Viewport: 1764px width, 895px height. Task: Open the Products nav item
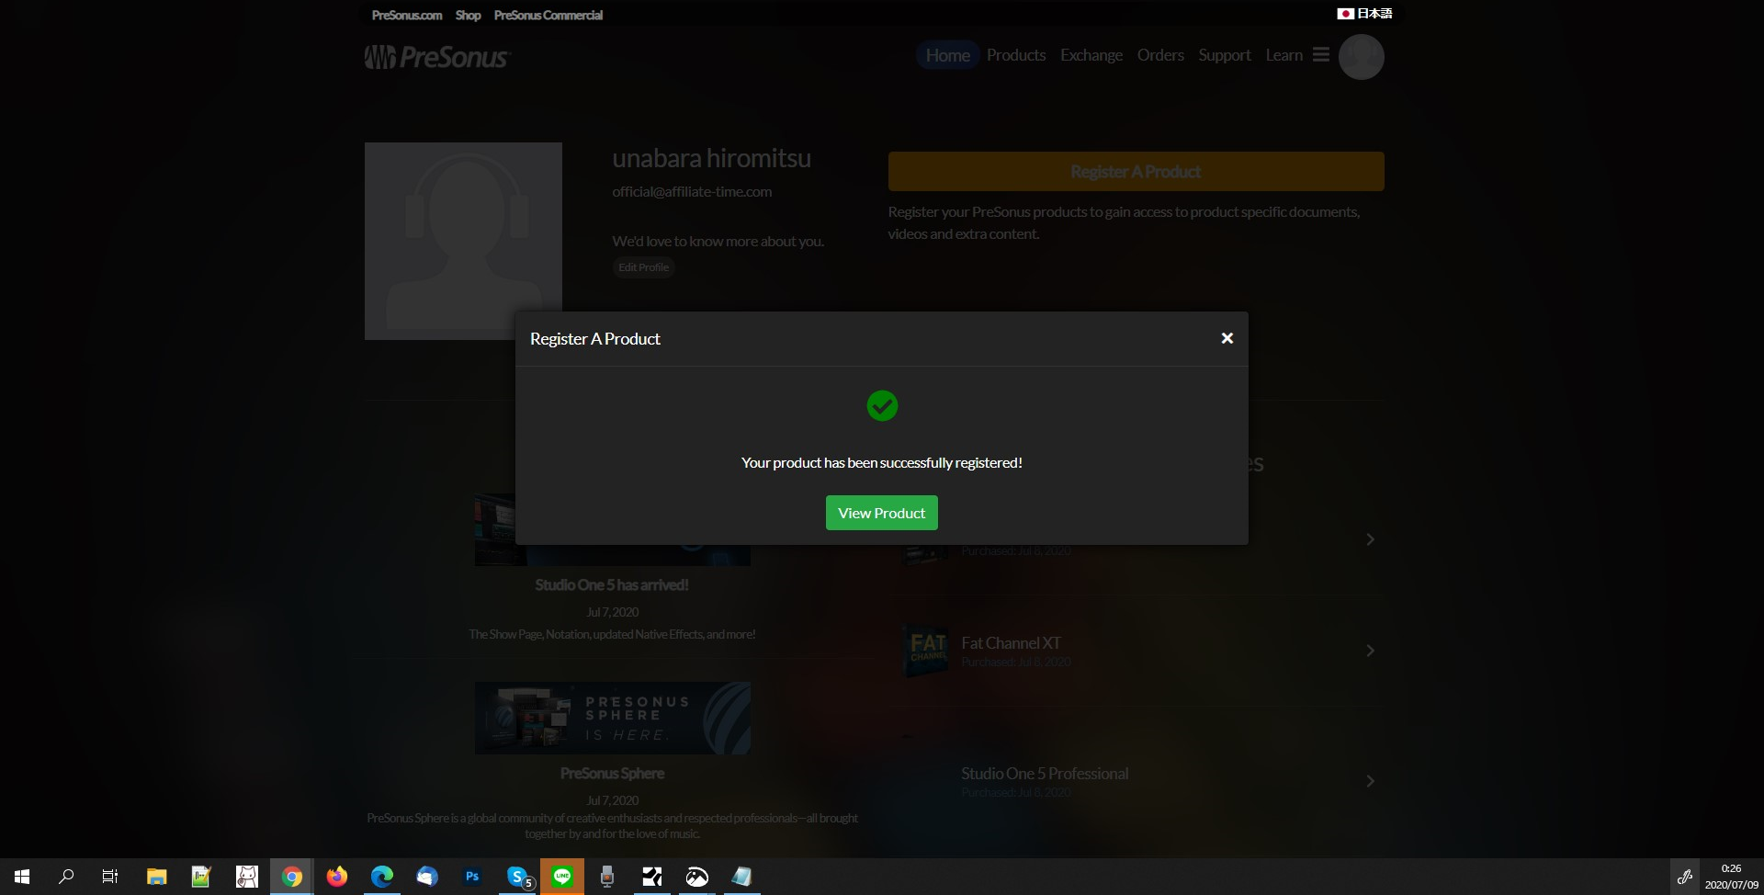coord(1016,55)
